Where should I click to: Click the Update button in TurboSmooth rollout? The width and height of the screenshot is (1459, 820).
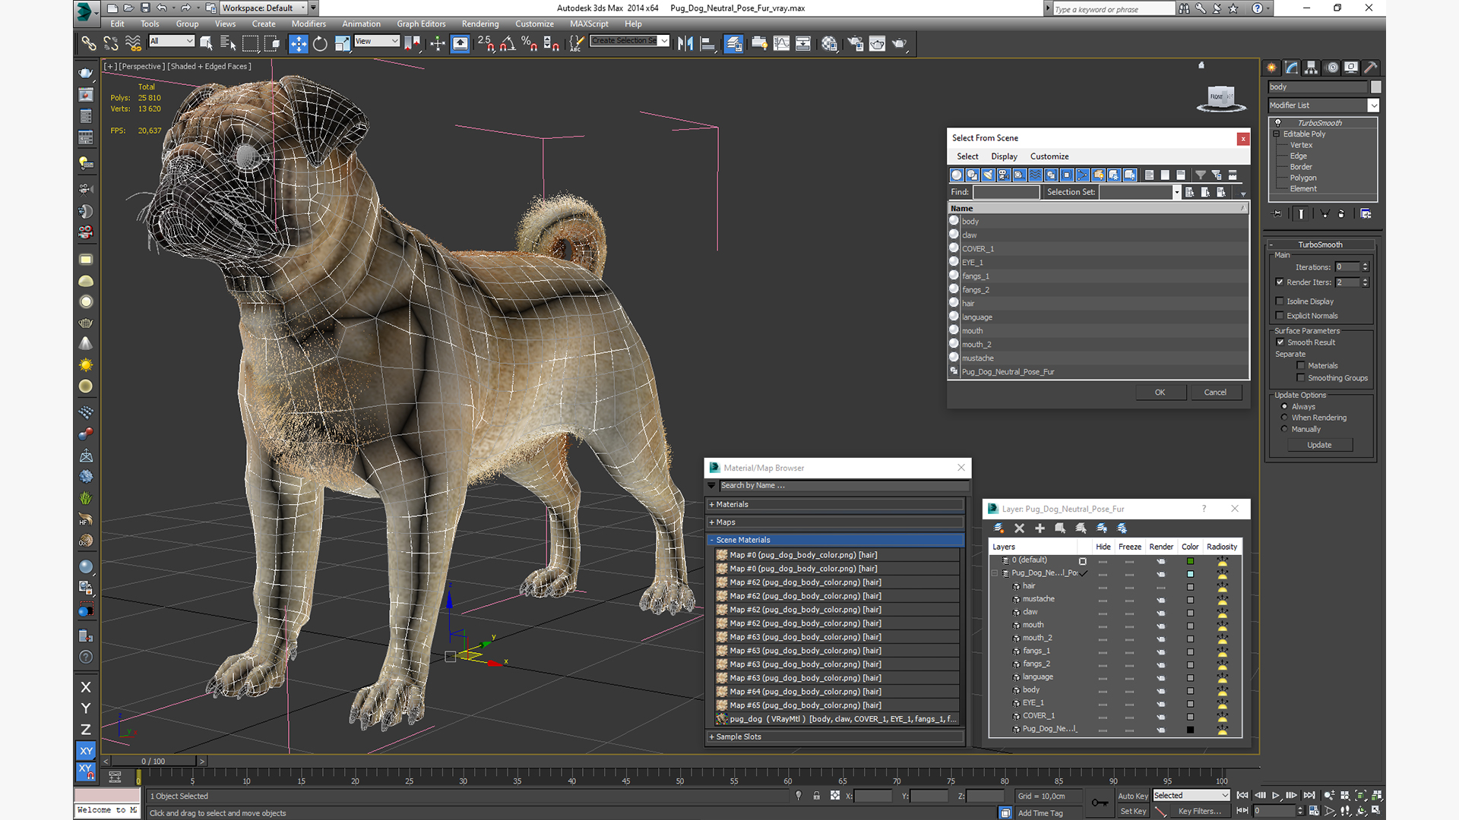(1319, 445)
